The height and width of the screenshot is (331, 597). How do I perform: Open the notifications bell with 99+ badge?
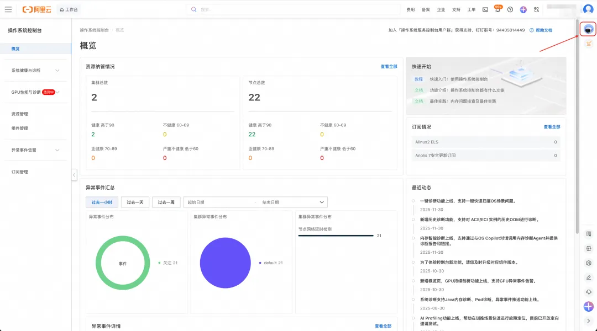[x=498, y=9]
